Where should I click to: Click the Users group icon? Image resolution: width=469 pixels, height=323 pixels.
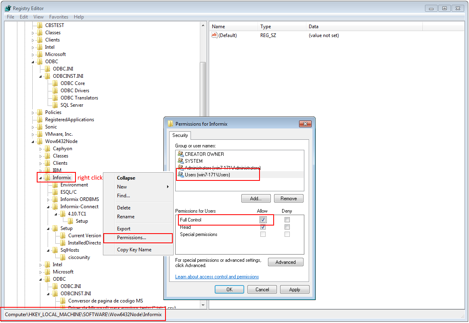tap(180, 175)
